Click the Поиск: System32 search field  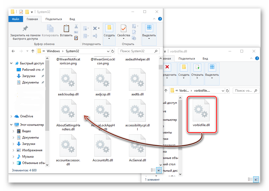(136, 51)
